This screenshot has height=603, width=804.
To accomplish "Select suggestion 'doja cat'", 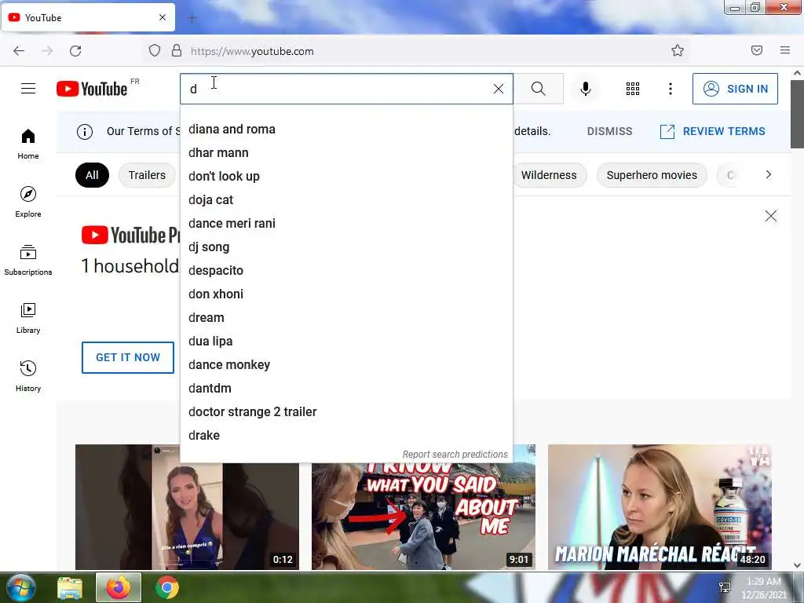I will 346,200.
